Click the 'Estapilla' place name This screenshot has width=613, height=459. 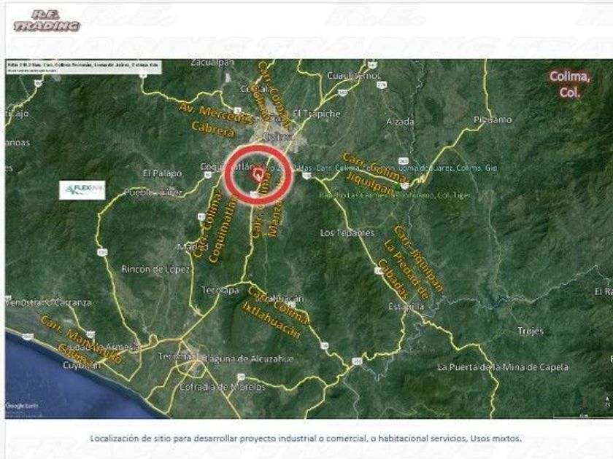406,307
